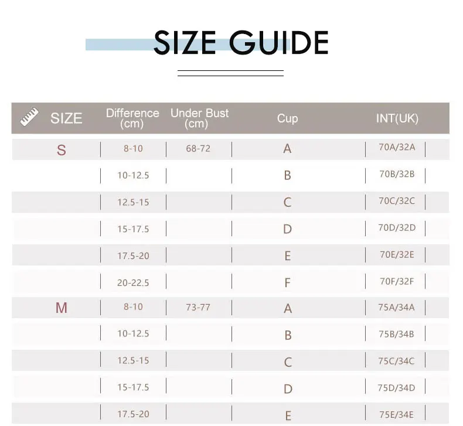Click the blue highlight bar behind title

[188, 45]
